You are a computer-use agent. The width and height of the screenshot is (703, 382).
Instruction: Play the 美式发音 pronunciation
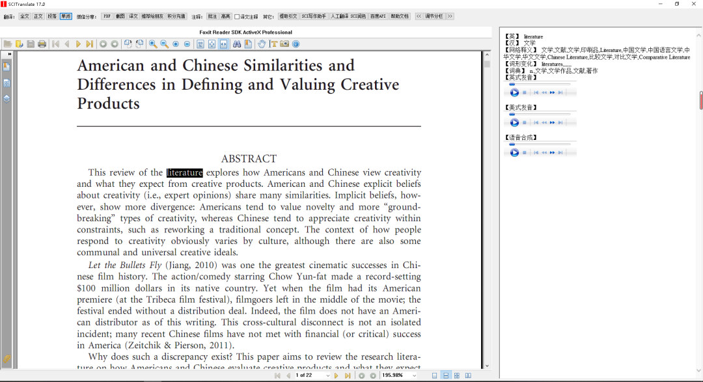514,122
